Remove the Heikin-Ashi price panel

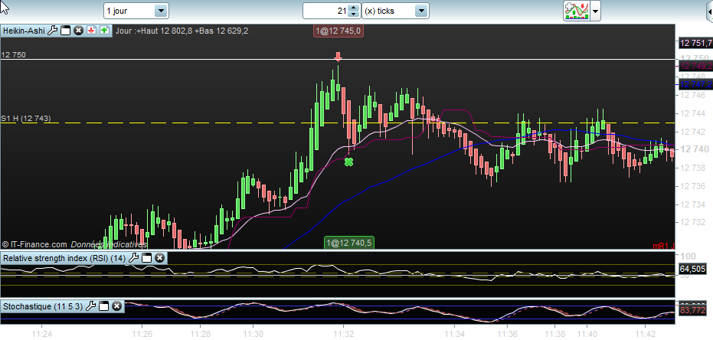click(x=78, y=31)
